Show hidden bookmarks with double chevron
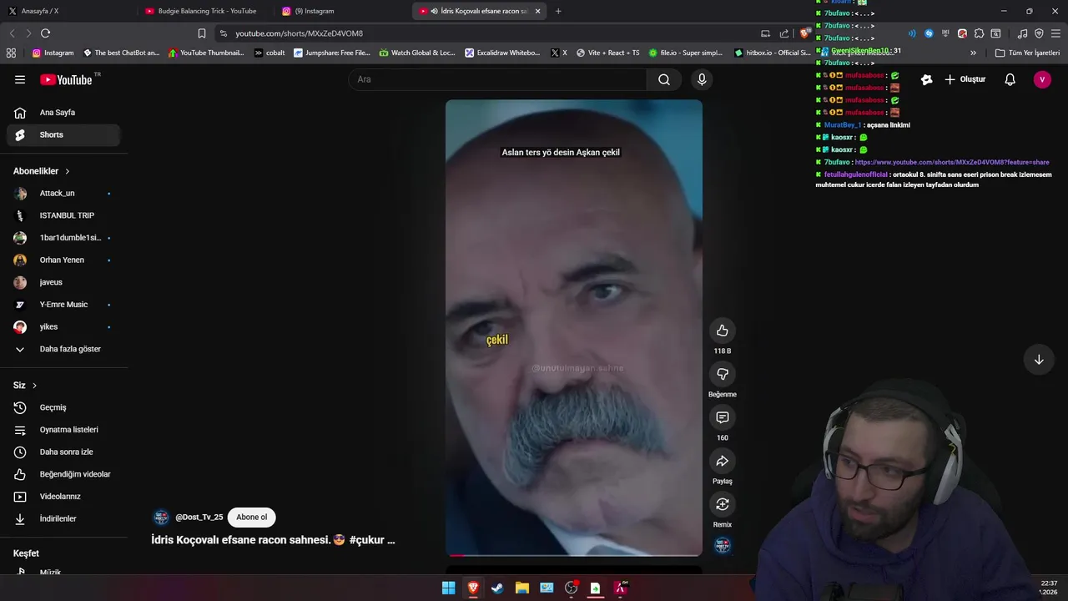Image resolution: width=1068 pixels, height=601 pixels. point(973,53)
